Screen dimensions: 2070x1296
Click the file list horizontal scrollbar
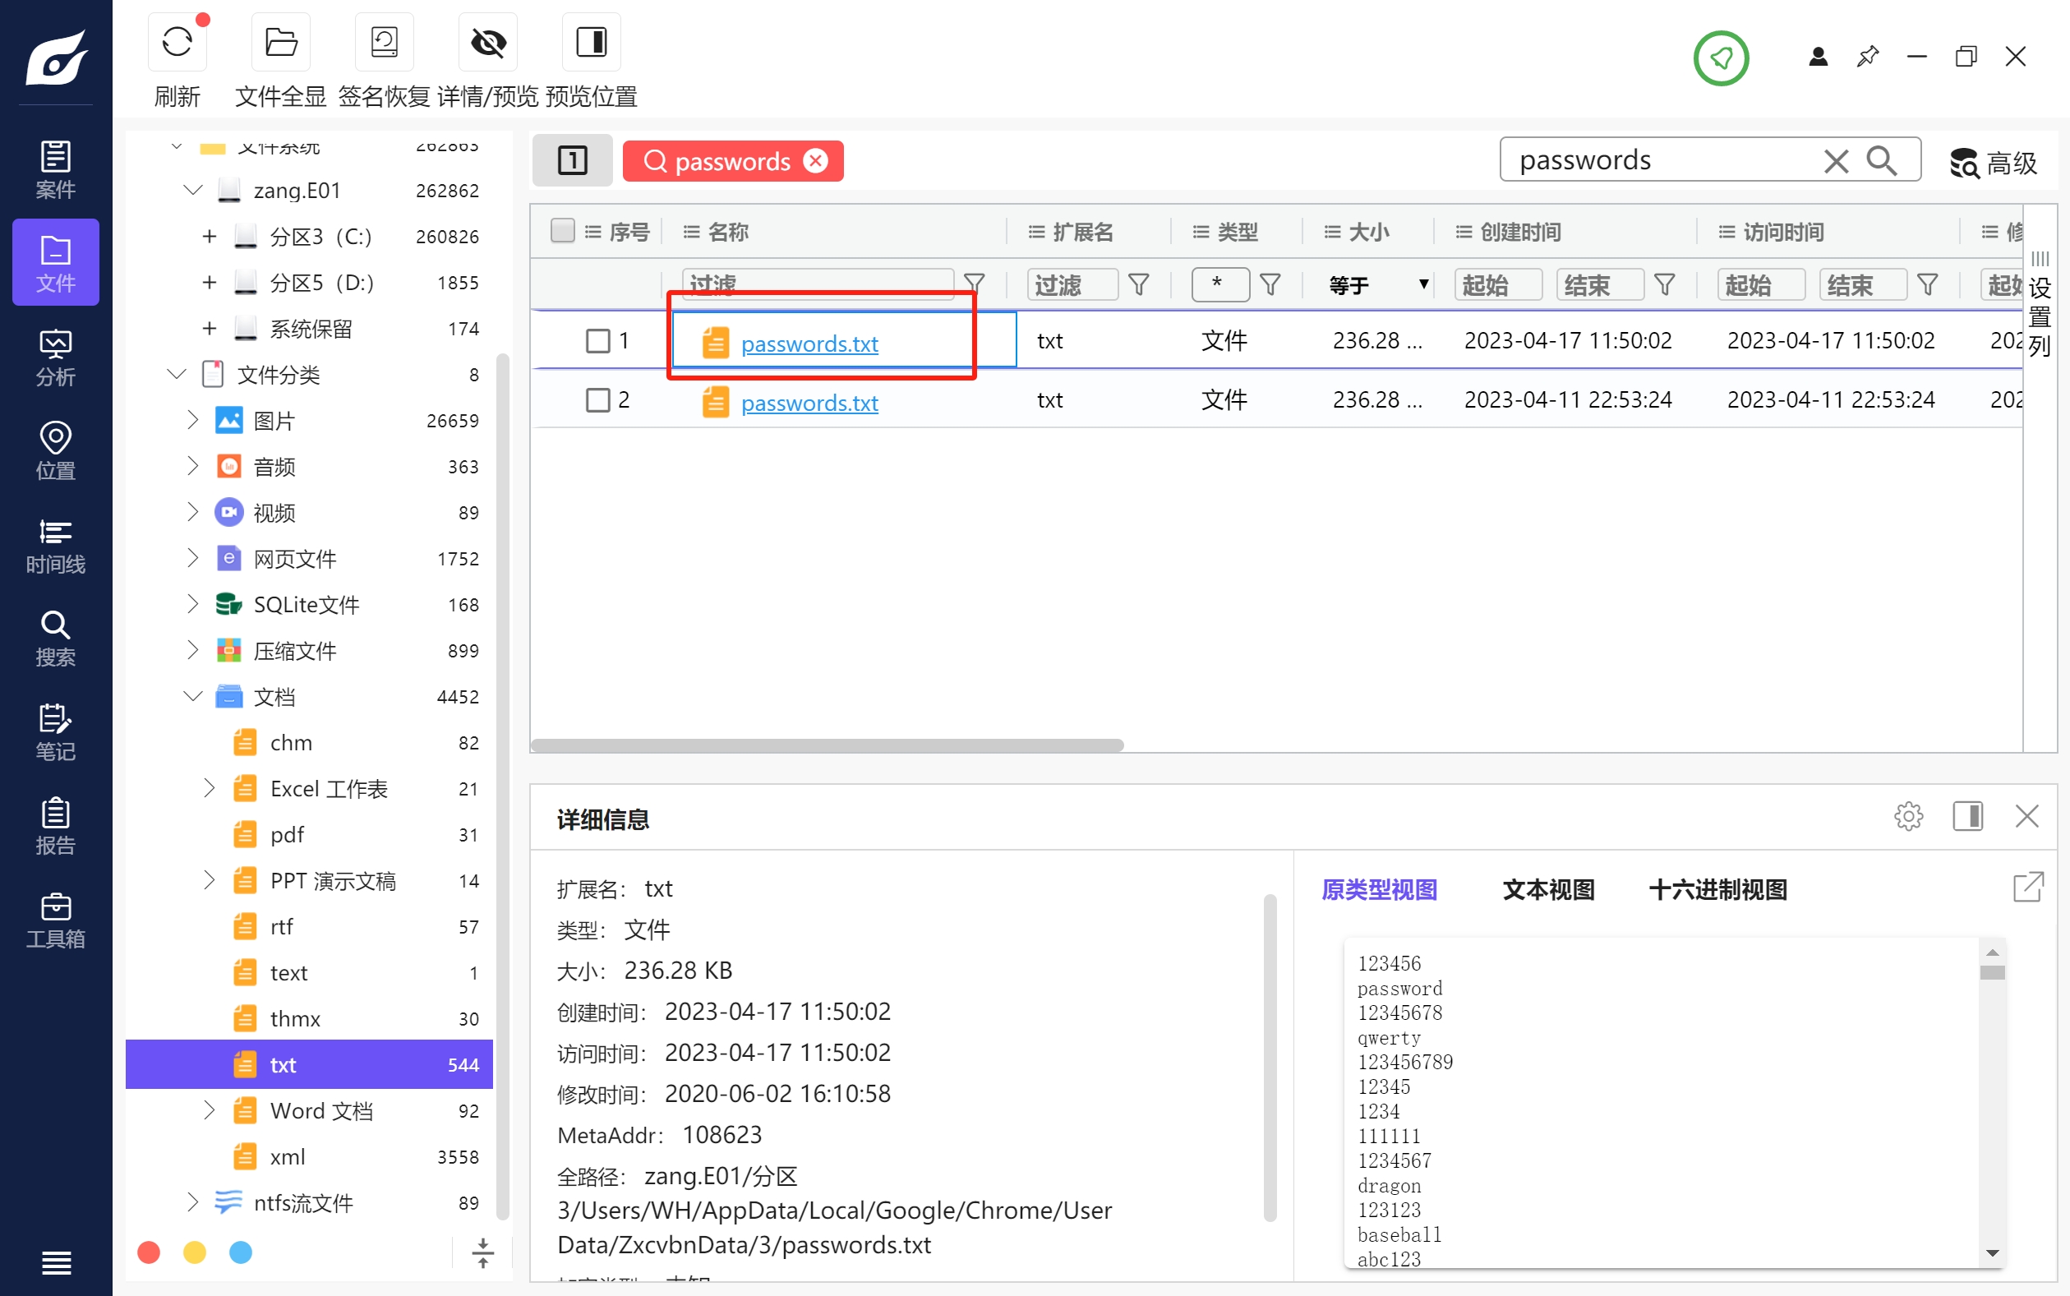828,745
